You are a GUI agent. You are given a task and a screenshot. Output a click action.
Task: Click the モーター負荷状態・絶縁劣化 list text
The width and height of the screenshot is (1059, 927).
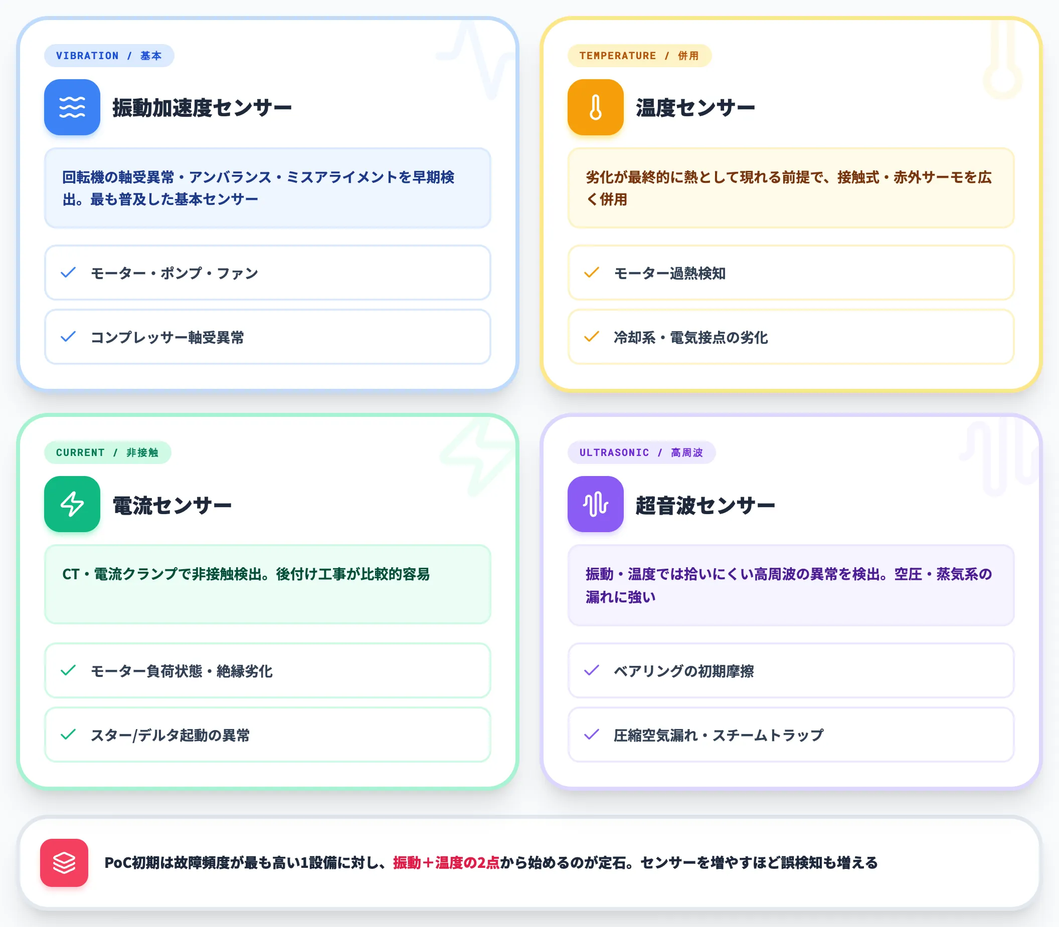pos(181,671)
